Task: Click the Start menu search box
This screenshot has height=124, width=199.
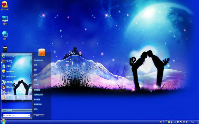Action: [17, 115]
